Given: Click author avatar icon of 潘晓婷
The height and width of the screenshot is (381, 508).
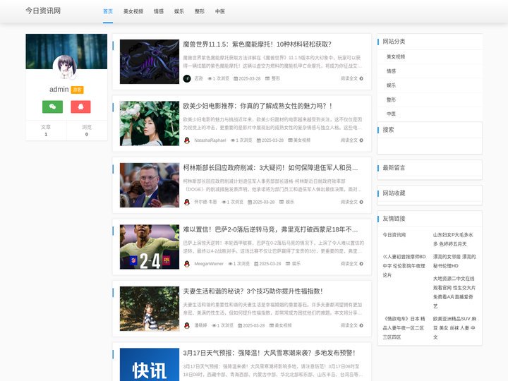Looking at the screenshot, I should [x=187, y=325].
